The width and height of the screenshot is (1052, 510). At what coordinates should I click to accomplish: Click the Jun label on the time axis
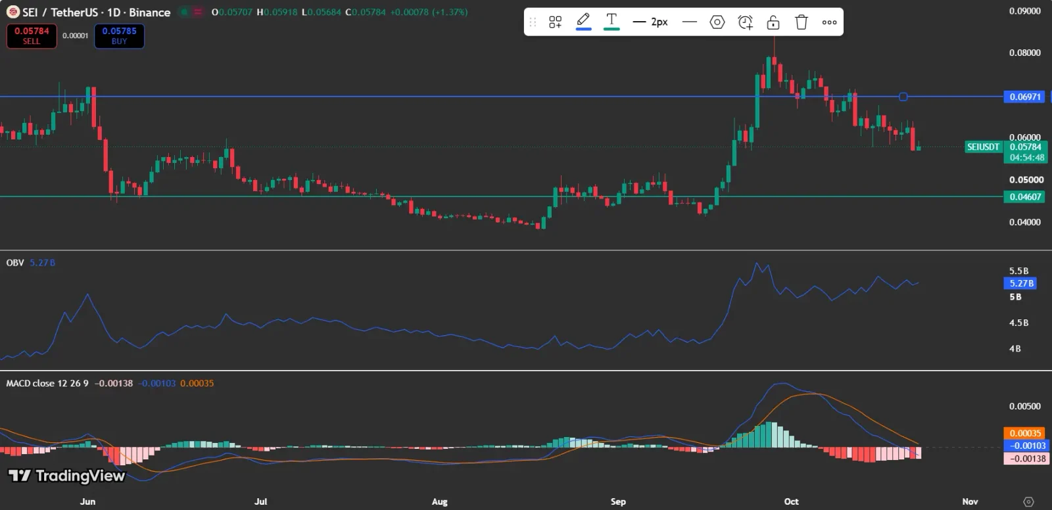pyautogui.click(x=87, y=501)
